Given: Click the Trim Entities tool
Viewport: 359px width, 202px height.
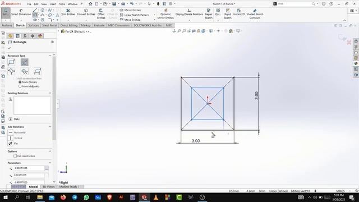Looking at the screenshot, I should tap(68, 12).
